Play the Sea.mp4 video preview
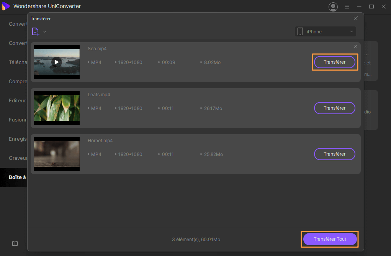Image resolution: width=391 pixels, height=256 pixels. click(57, 62)
